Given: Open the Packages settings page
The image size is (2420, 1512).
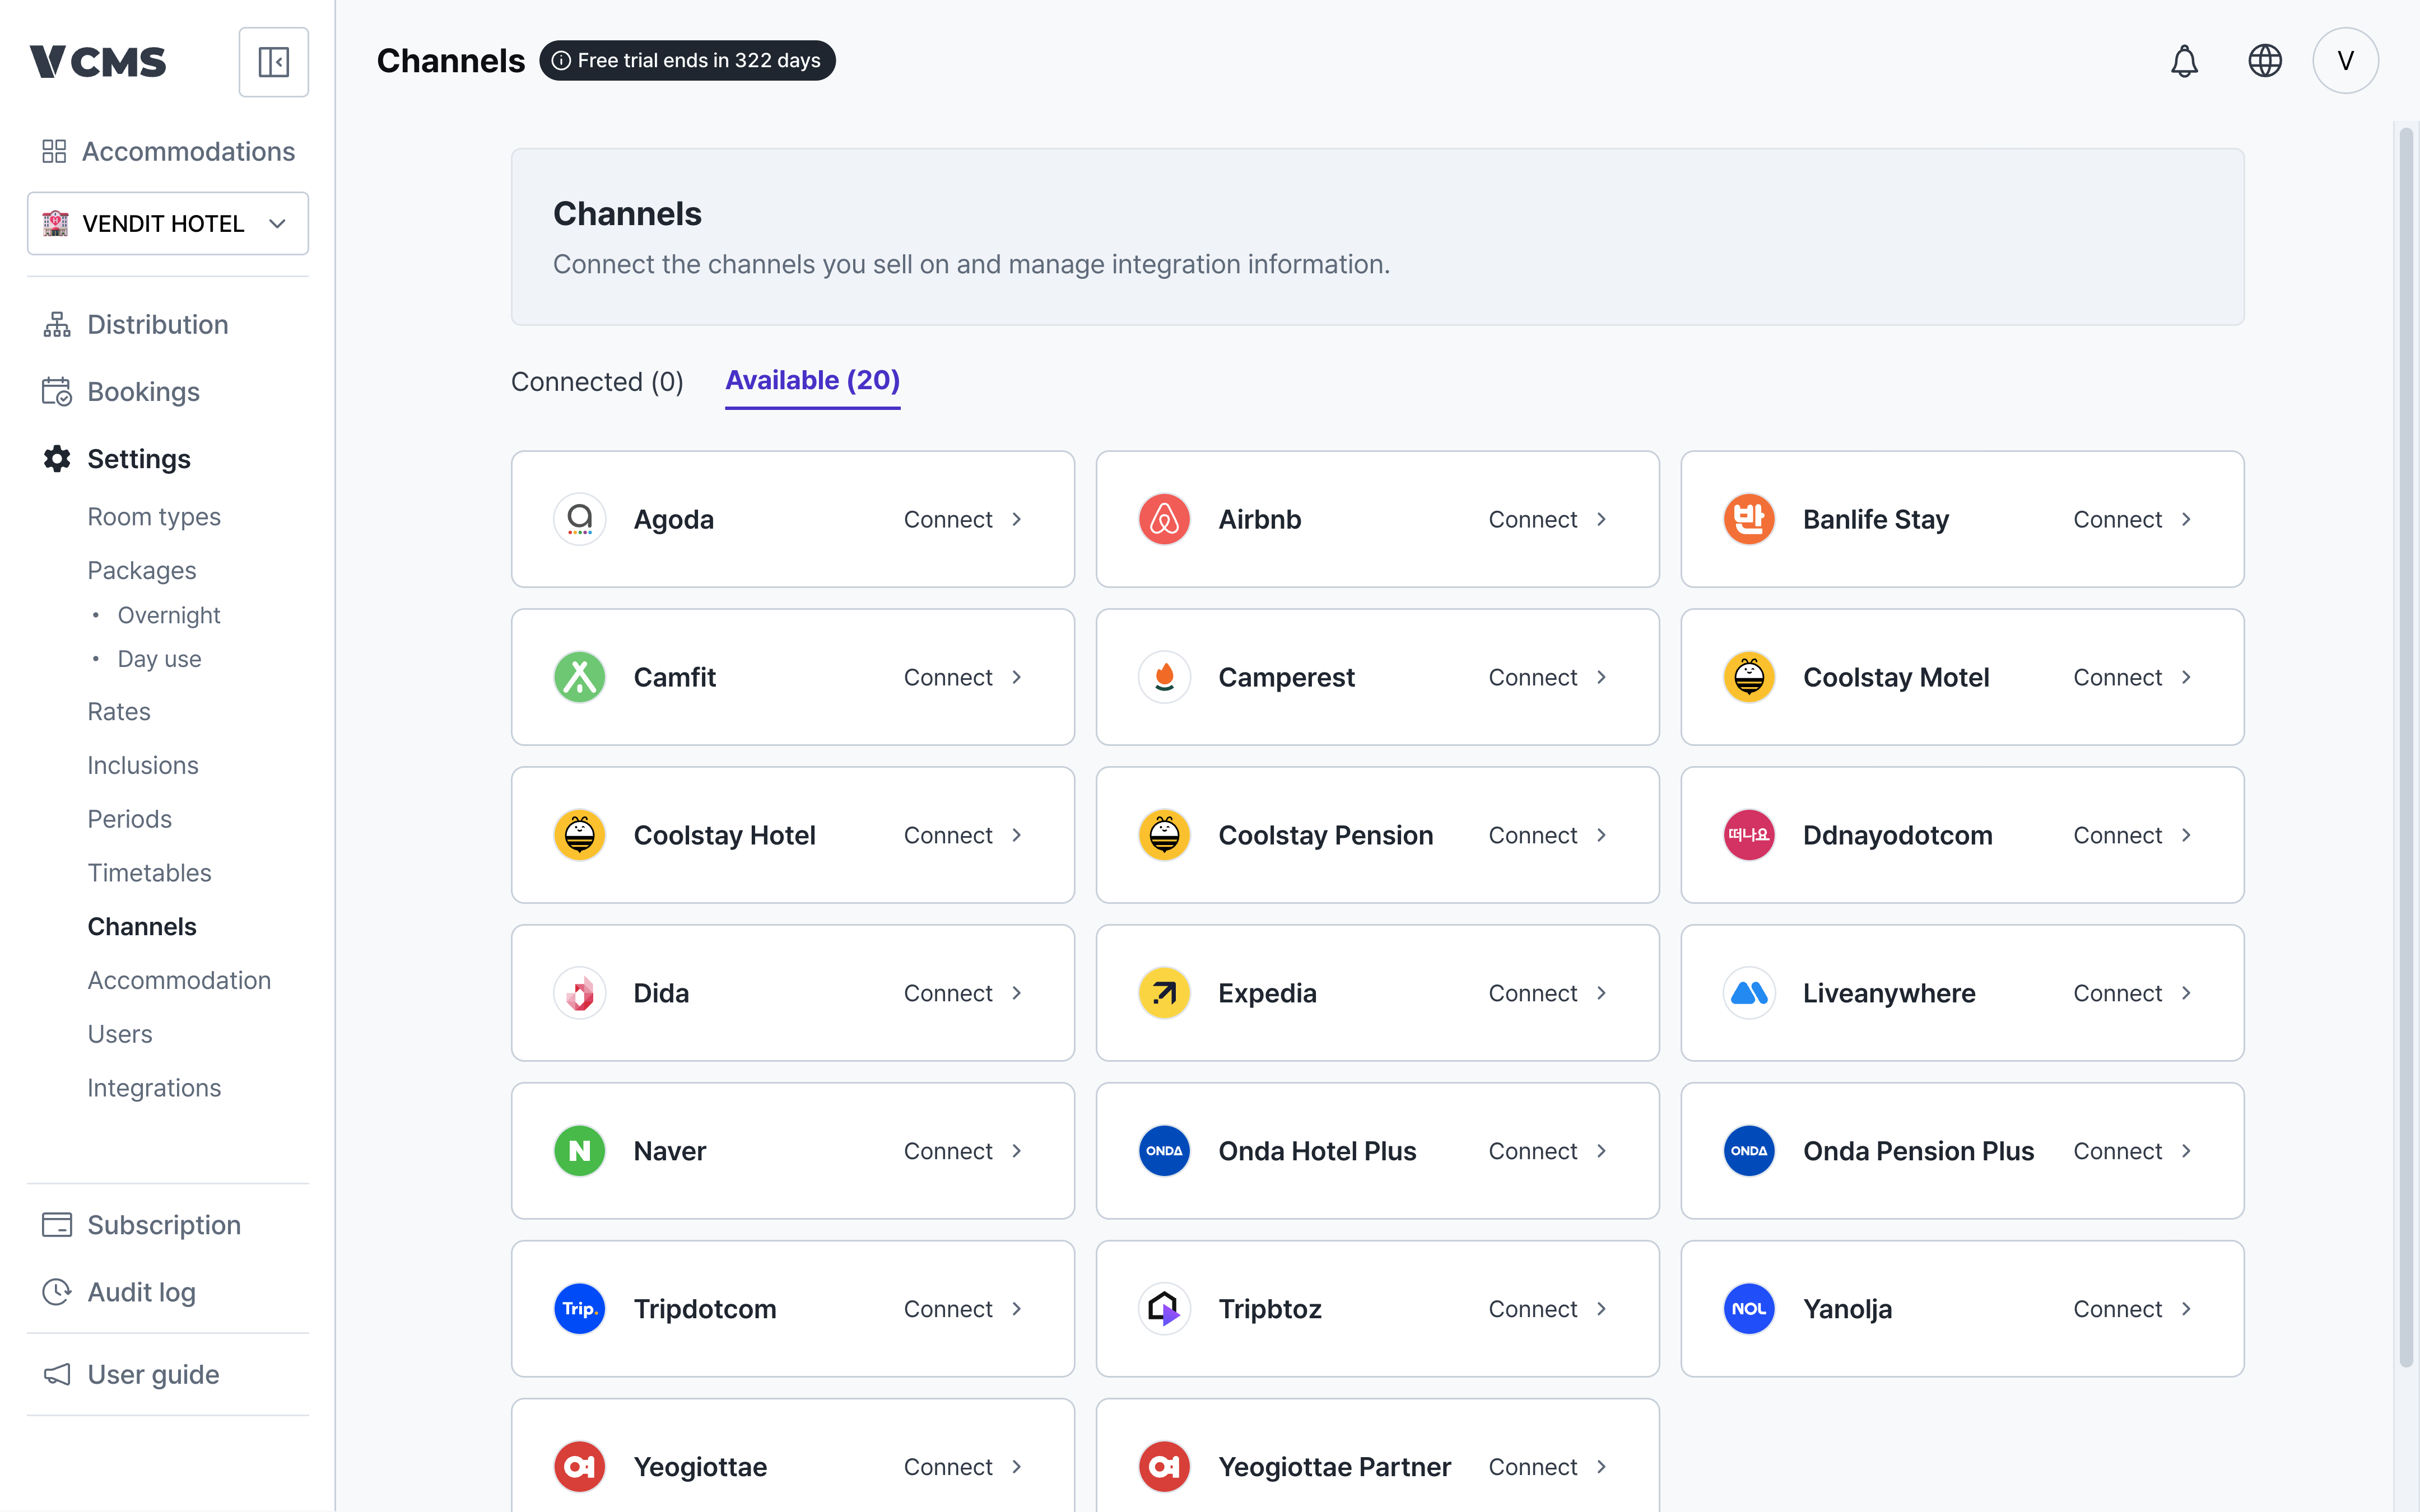Looking at the screenshot, I should 142,570.
